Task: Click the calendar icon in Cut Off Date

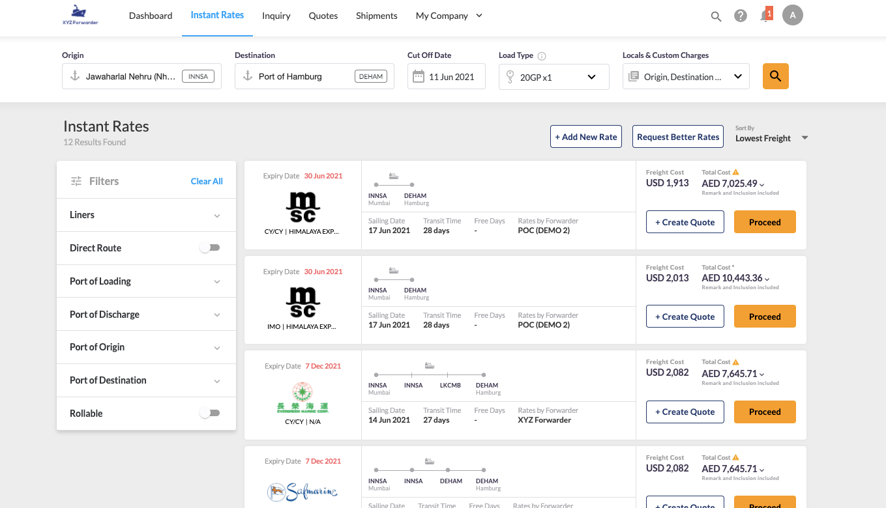Action: pyautogui.click(x=417, y=76)
